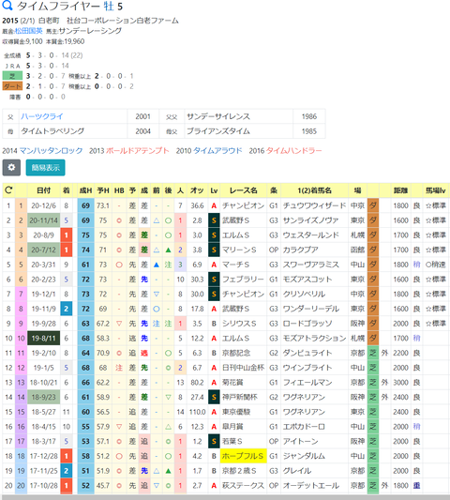The height and width of the screenshot is (500, 450).
Task: Click 人 popularity column header
Action: click(x=180, y=190)
